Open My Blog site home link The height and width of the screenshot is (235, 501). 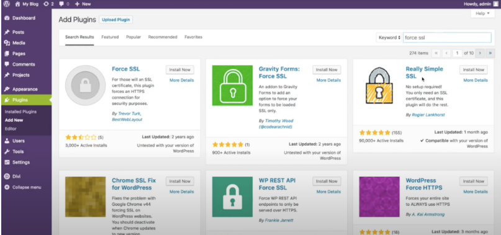pyautogui.click(x=27, y=4)
